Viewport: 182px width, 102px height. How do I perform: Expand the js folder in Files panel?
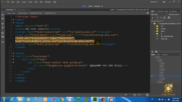[154, 34]
